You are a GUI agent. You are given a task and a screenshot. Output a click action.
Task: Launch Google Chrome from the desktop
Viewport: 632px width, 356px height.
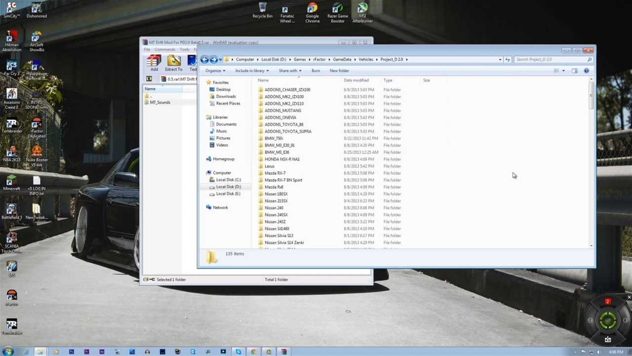312,13
